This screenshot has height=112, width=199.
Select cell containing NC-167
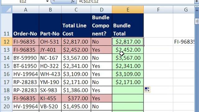tap(50, 58)
